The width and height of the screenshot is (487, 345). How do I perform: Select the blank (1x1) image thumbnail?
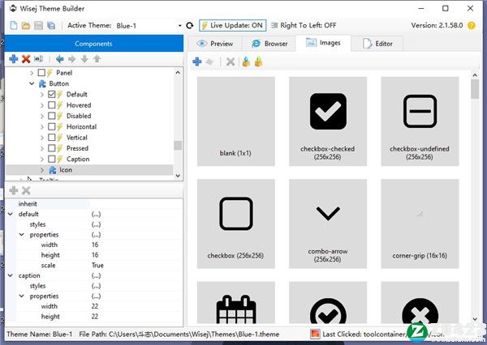click(235, 121)
